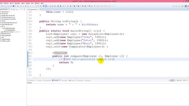Viewport: 189px width, 106px height.
Task: Switch to the Declaration tab
Action: (x=47, y=80)
